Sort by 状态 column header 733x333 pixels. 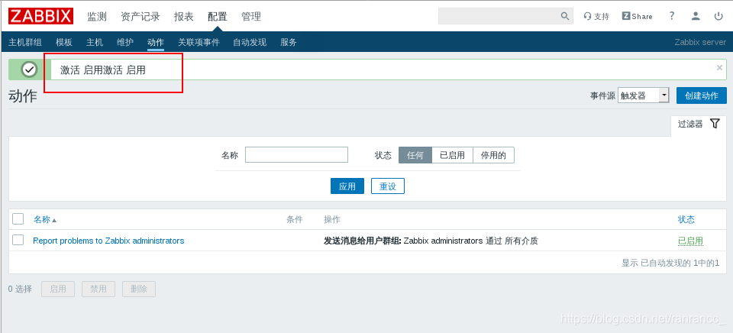(x=686, y=219)
